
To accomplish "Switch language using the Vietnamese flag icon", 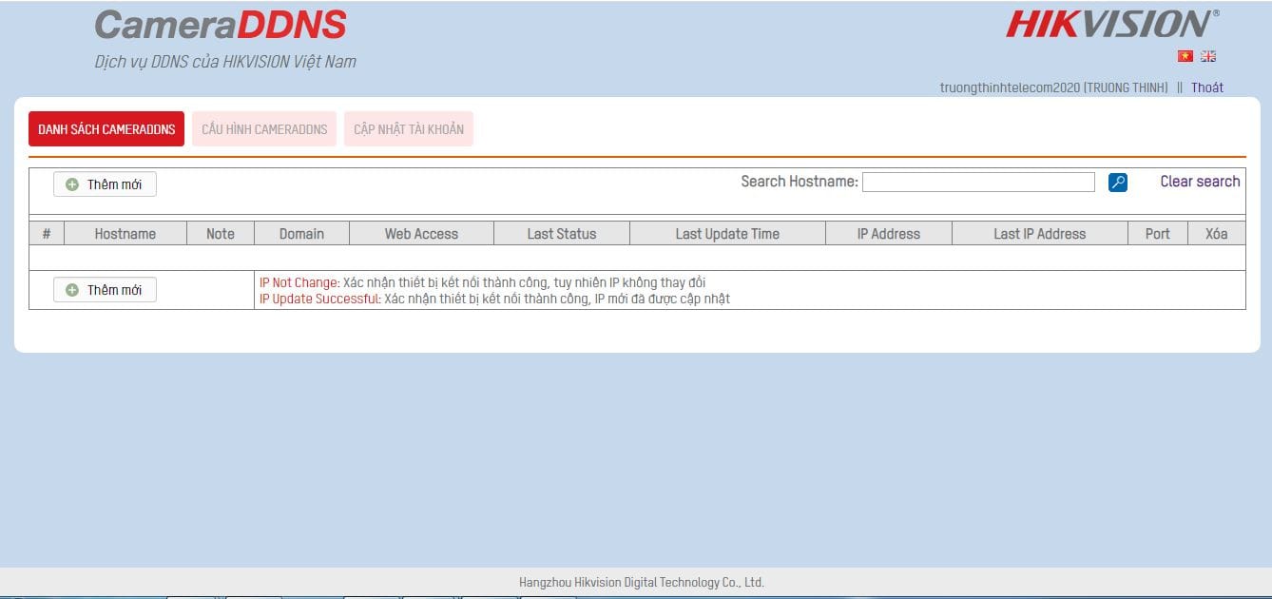I will pyautogui.click(x=1185, y=56).
